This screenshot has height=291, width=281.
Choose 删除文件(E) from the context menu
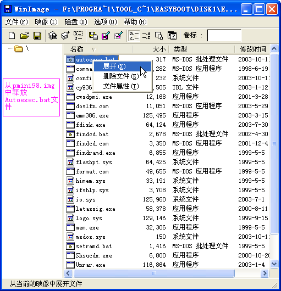(123, 76)
